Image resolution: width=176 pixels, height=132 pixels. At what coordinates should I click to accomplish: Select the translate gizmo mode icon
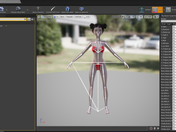[x=113, y=17]
